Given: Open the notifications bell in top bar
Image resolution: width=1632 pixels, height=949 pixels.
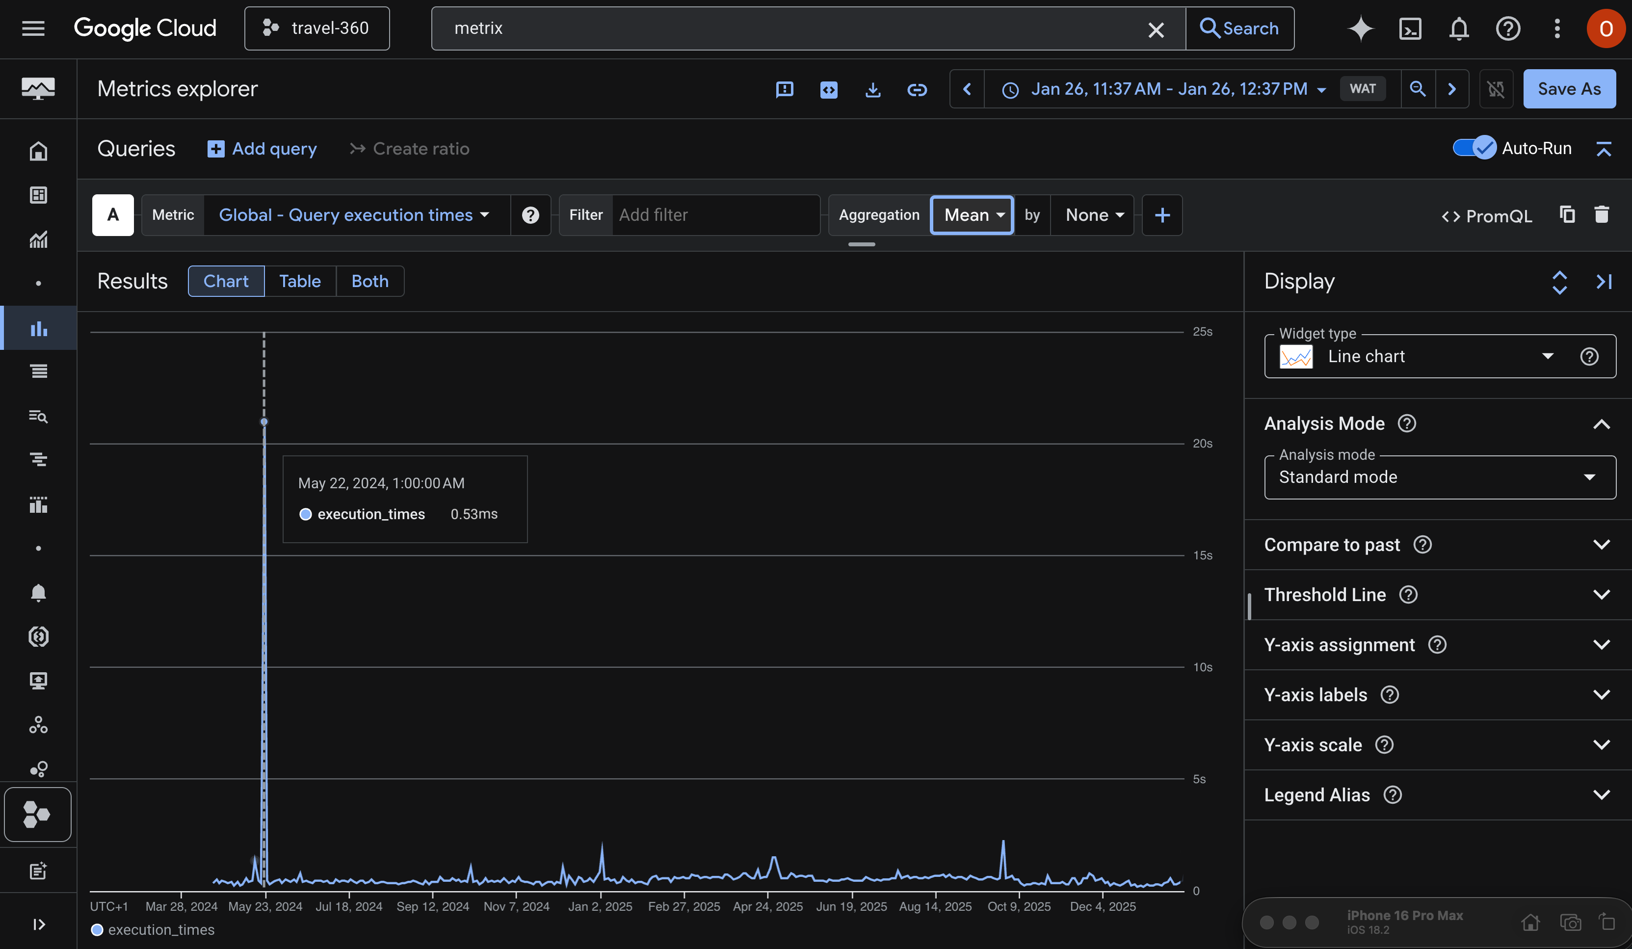Looking at the screenshot, I should [1458, 28].
